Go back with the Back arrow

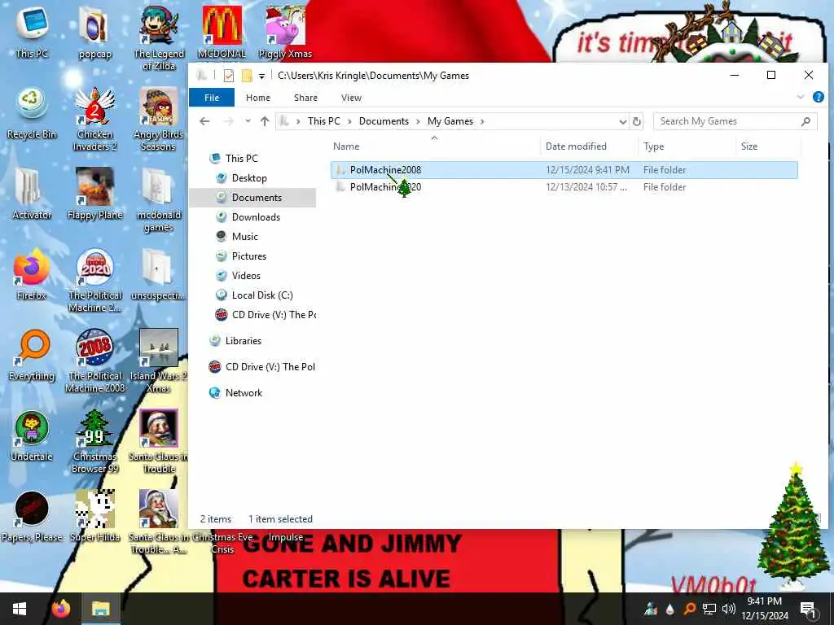(204, 122)
